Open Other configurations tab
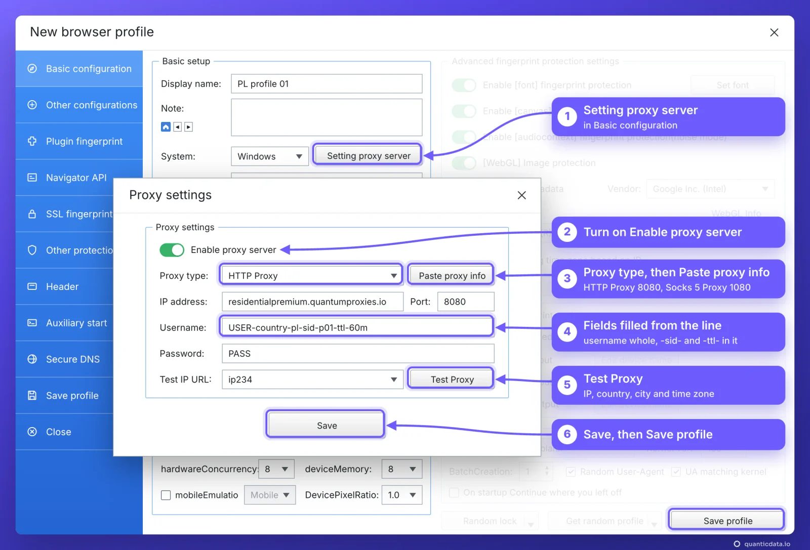 [79, 105]
